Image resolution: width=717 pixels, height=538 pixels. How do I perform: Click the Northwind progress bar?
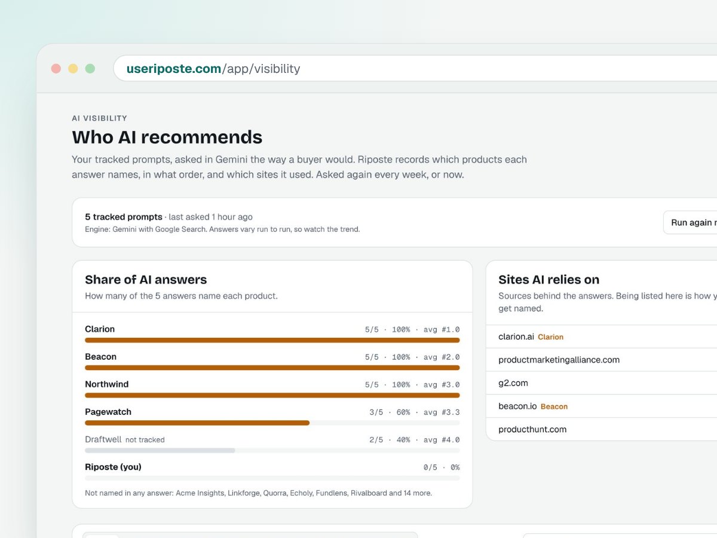[272, 395]
